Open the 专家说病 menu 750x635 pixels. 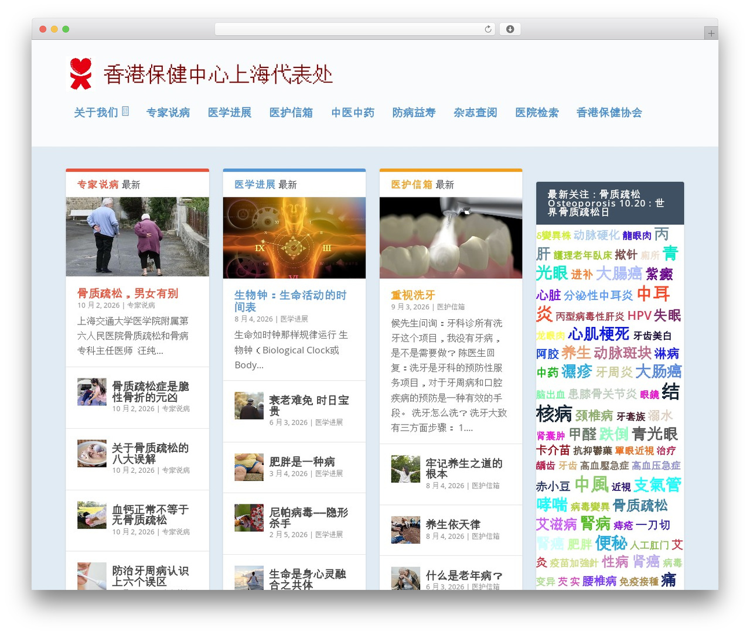coord(168,112)
